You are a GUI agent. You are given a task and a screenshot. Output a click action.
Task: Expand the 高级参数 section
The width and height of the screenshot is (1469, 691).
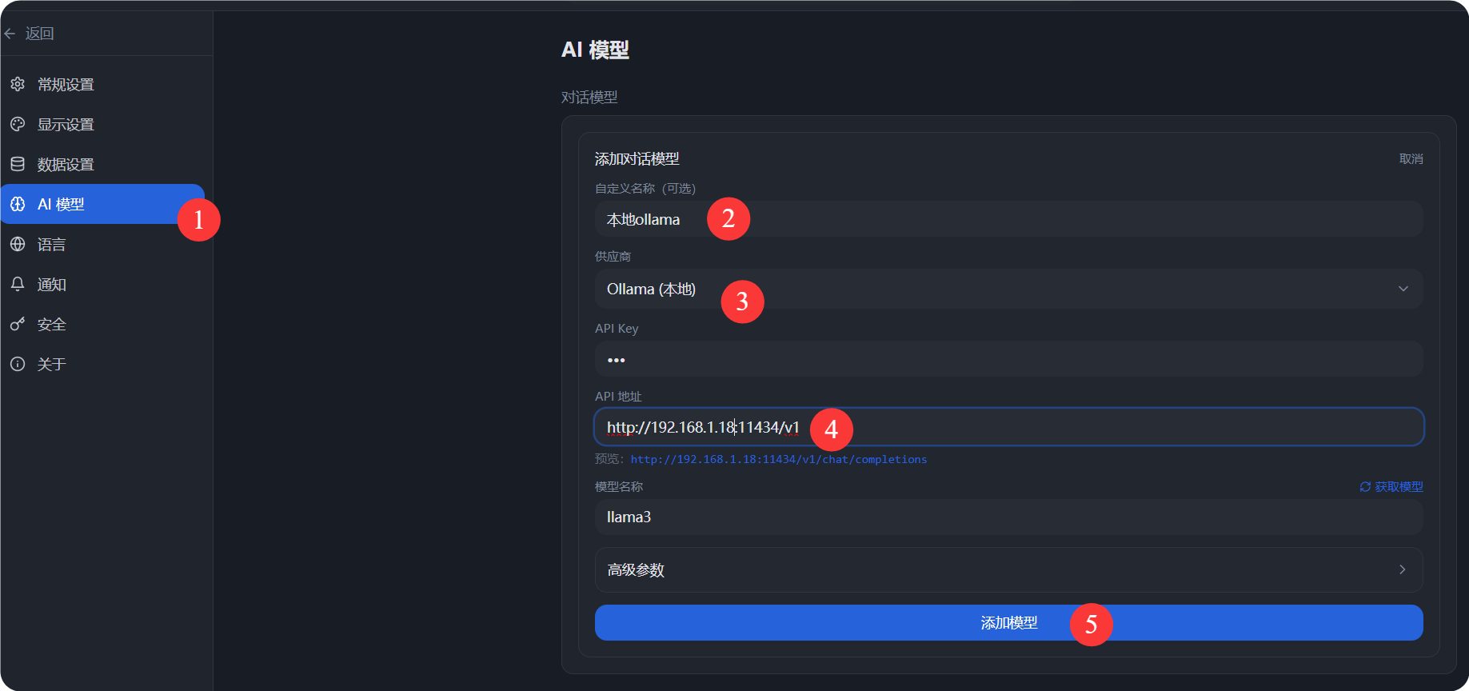tap(1008, 570)
